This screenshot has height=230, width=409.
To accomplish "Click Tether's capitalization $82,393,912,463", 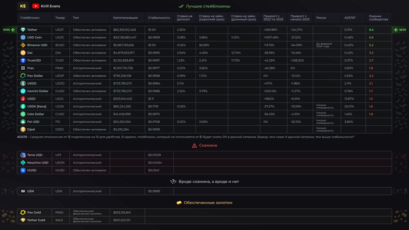I will 125,30.
